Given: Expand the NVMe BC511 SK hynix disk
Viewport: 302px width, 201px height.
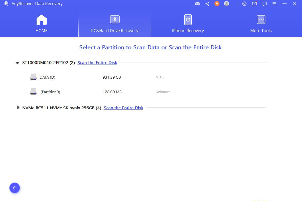Looking at the screenshot, I should [18, 108].
